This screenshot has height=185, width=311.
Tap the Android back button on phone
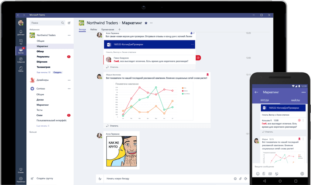coord(265,181)
